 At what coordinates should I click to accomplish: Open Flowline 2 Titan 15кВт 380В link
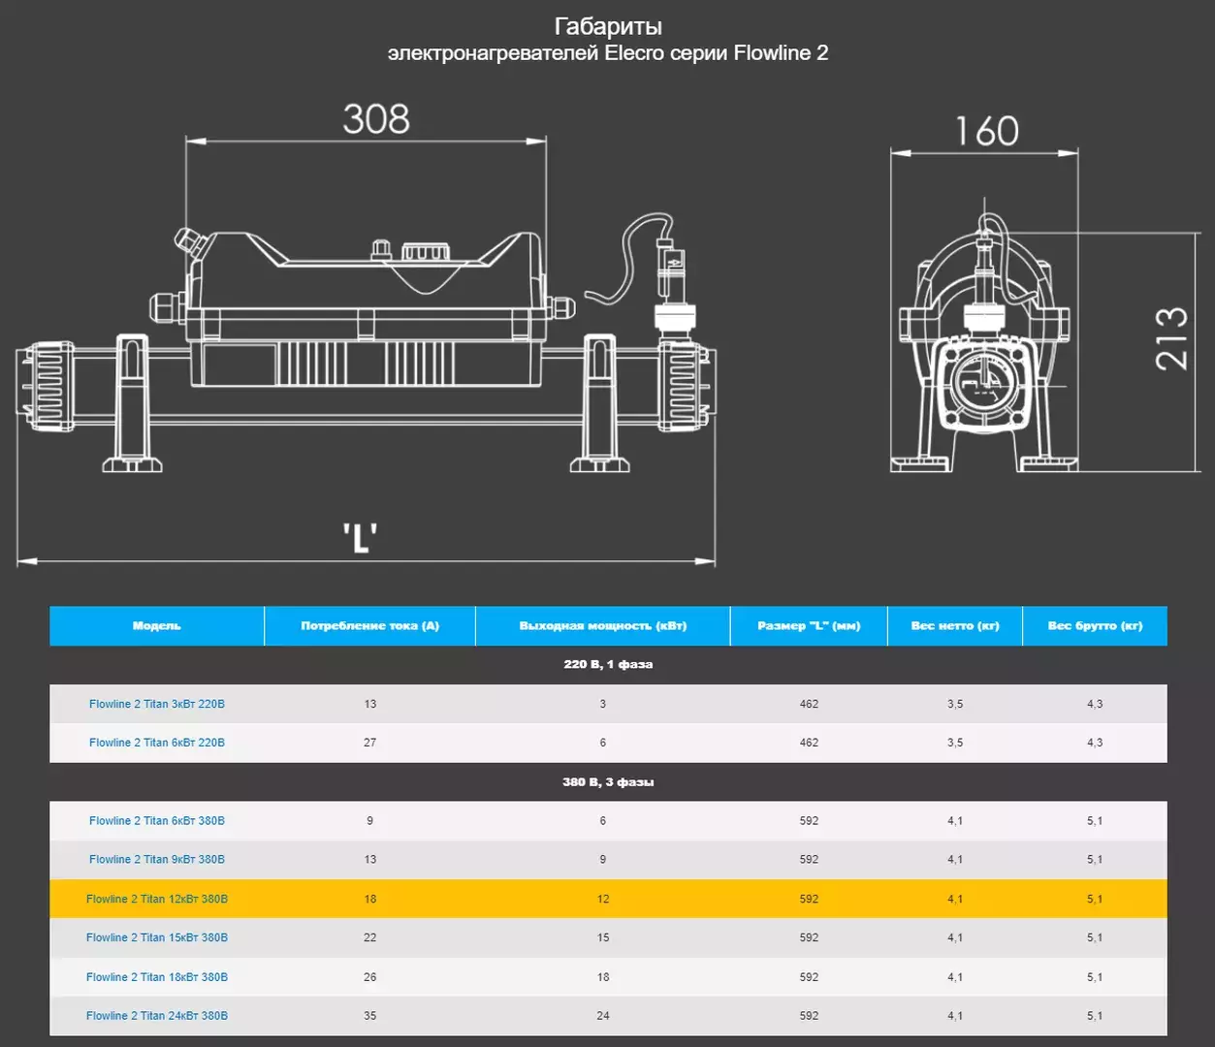pyautogui.click(x=156, y=937)
